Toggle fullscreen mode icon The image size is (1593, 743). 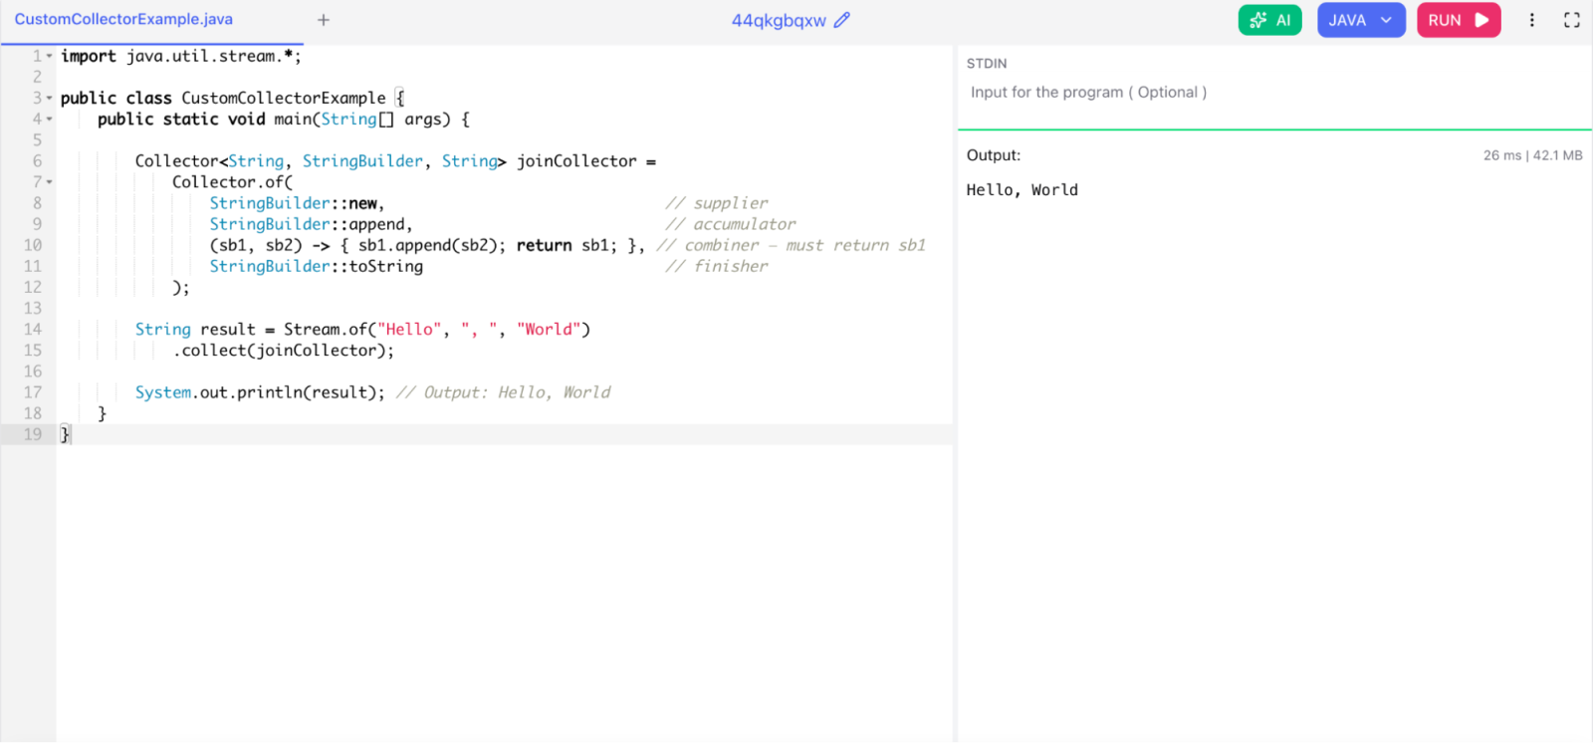tap(1572, 20)
